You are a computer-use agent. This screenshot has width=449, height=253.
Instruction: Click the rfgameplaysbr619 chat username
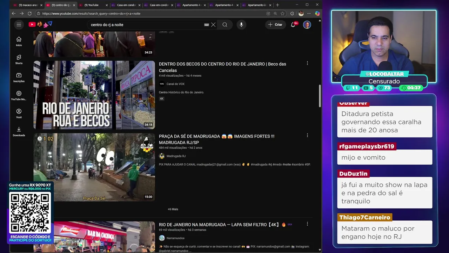point(367,146)
